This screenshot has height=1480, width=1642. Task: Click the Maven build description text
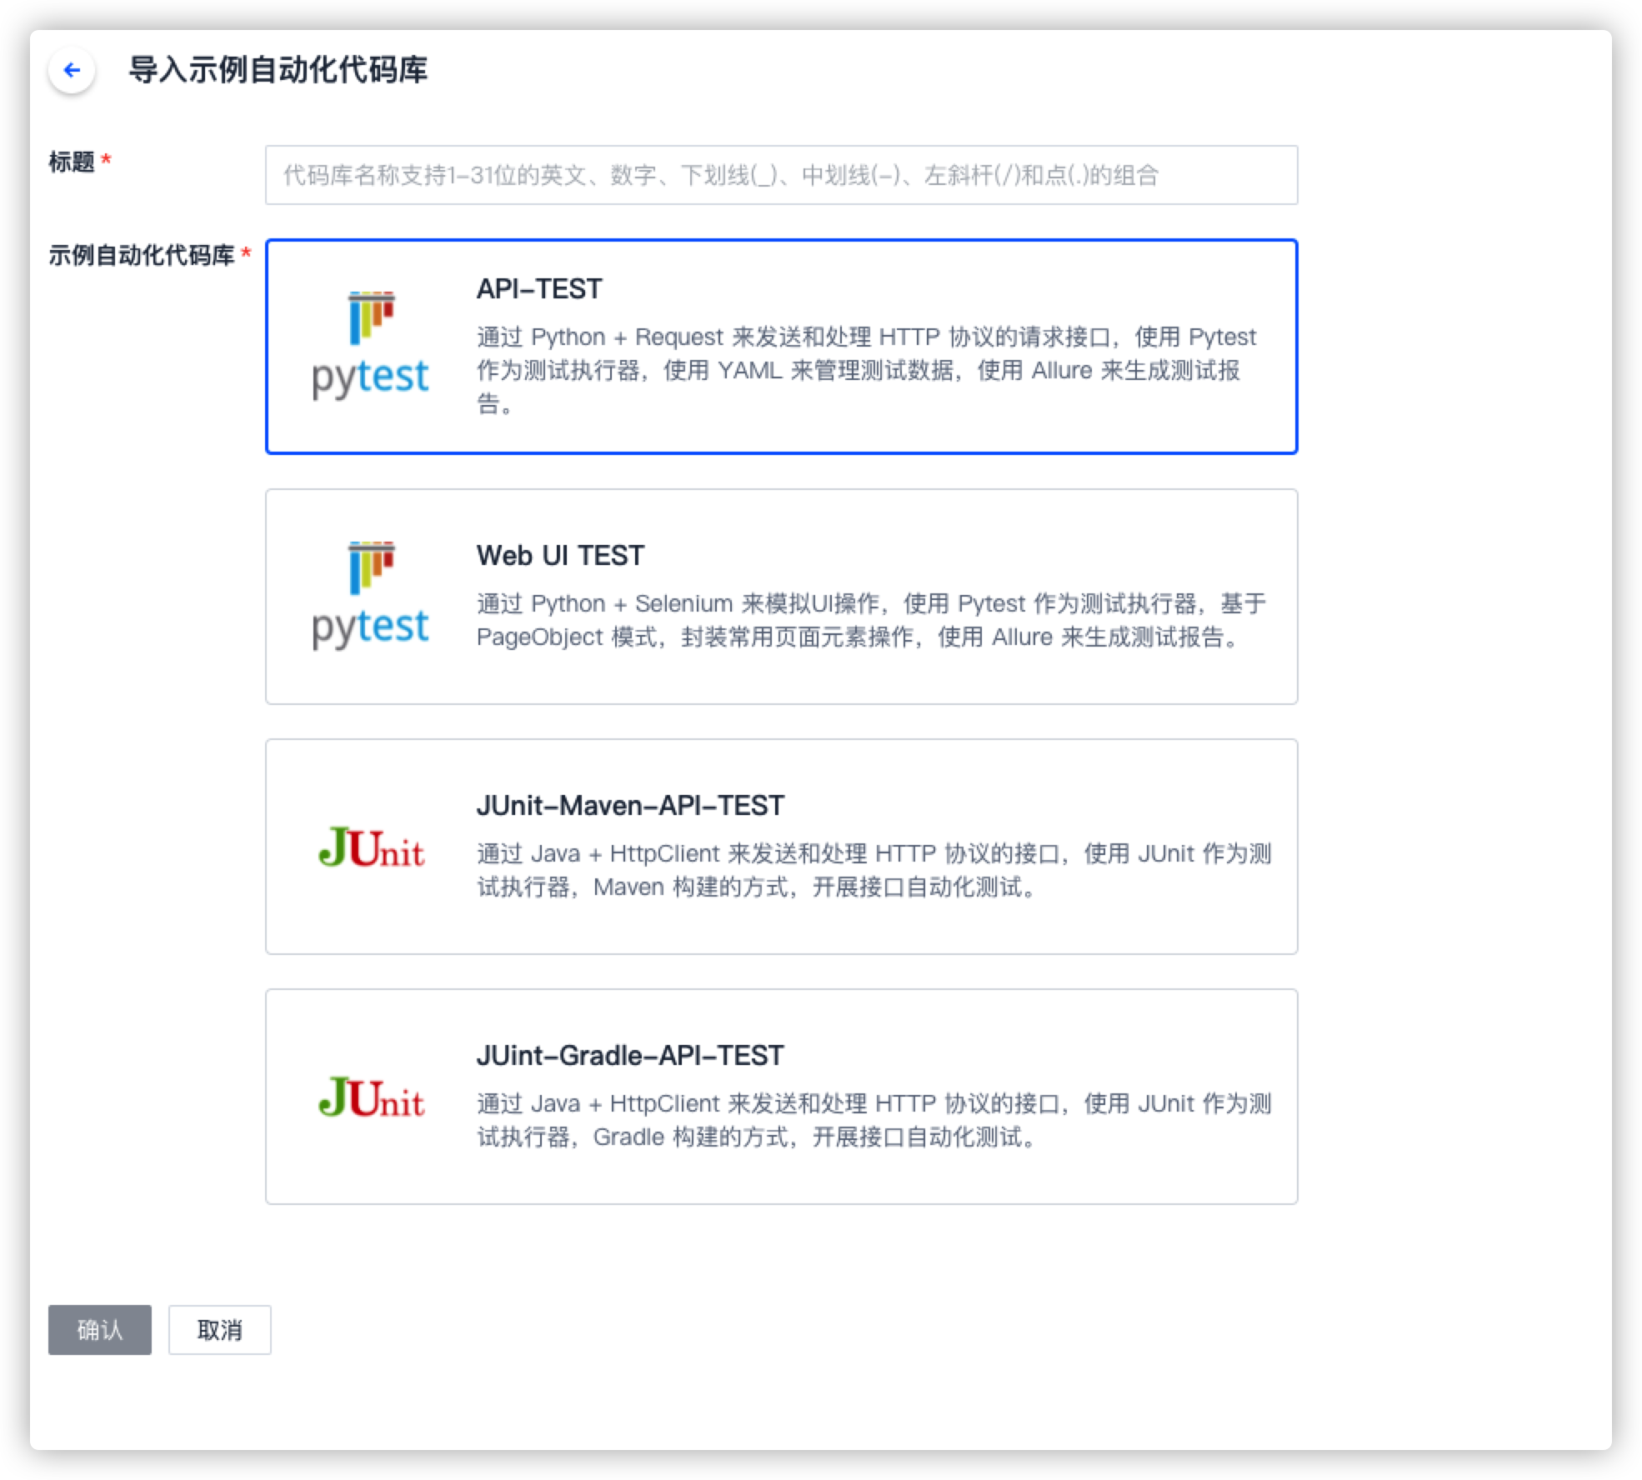874,870
